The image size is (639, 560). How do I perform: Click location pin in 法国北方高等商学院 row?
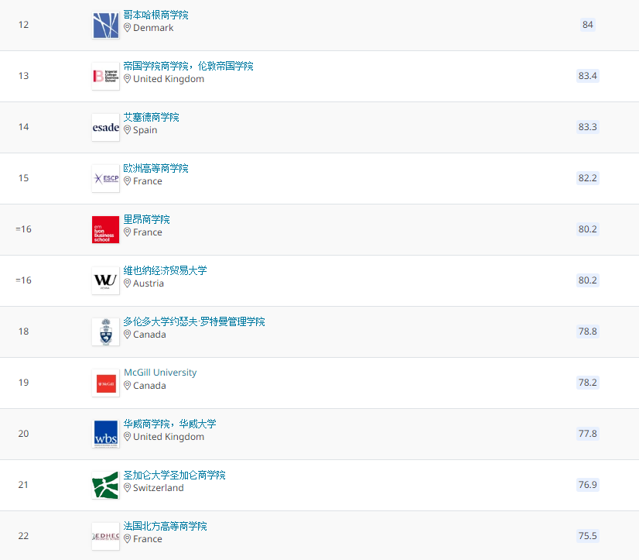127,539
